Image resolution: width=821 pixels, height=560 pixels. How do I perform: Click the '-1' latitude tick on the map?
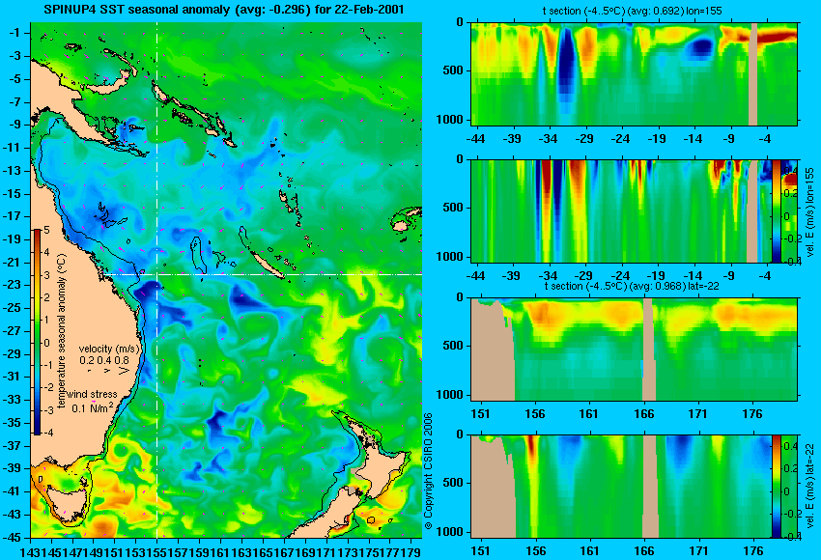[16, 33]
